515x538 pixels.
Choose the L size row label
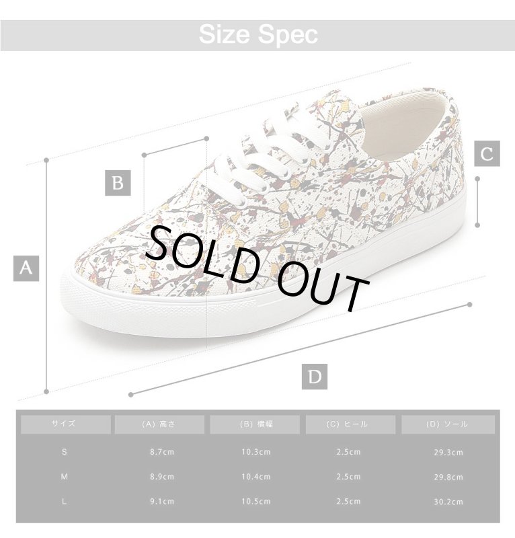coord(65,502)
